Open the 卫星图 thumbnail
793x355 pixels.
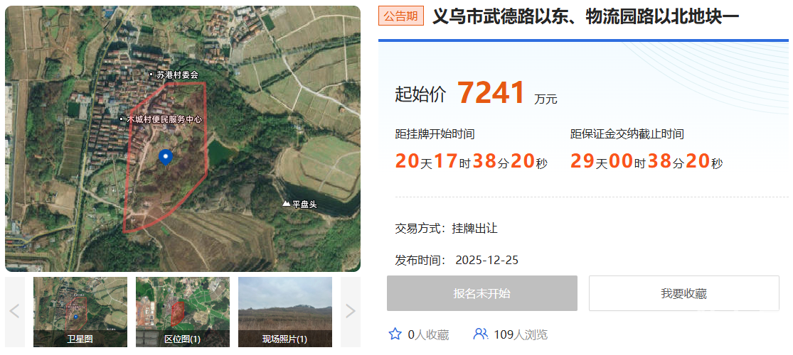click(x=80, y=312)
